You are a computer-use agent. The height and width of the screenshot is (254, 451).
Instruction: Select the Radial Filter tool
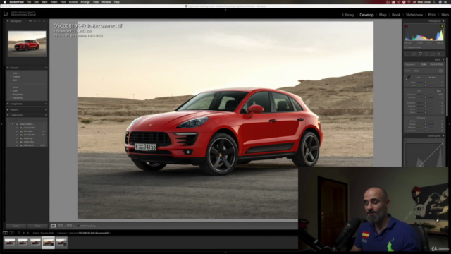tap(433, 54)
